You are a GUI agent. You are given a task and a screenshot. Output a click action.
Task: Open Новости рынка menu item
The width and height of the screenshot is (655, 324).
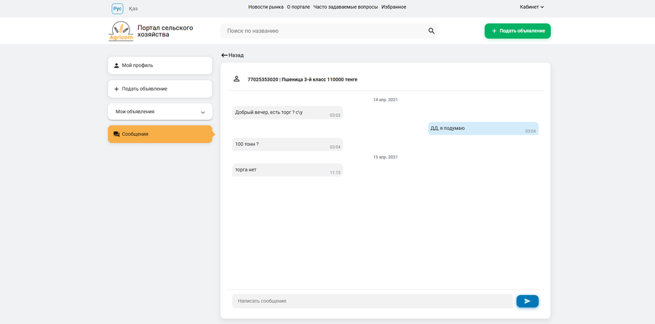point(266,7)
